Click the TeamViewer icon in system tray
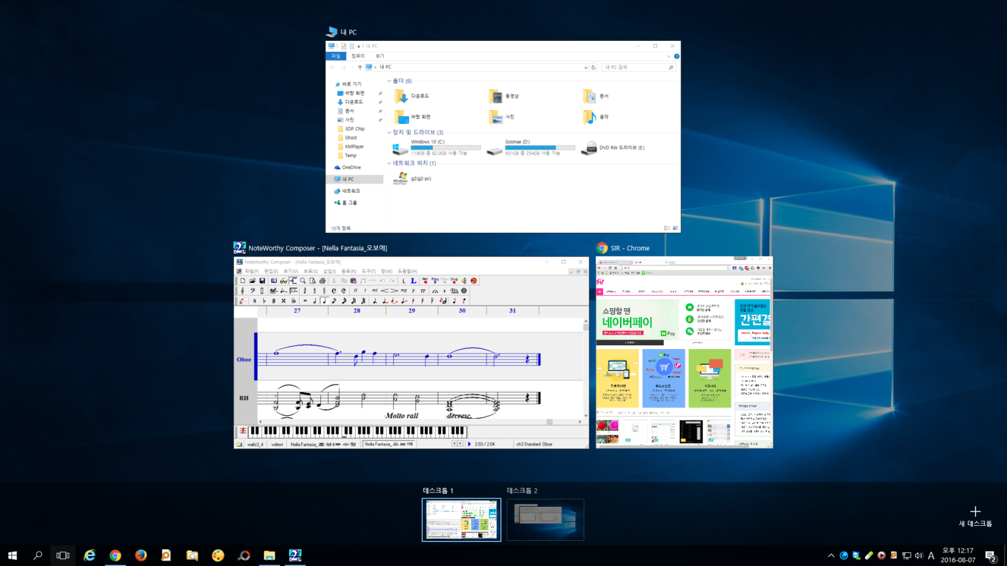1007x566 pixels. pyautogui.click(x=856, y=555)
